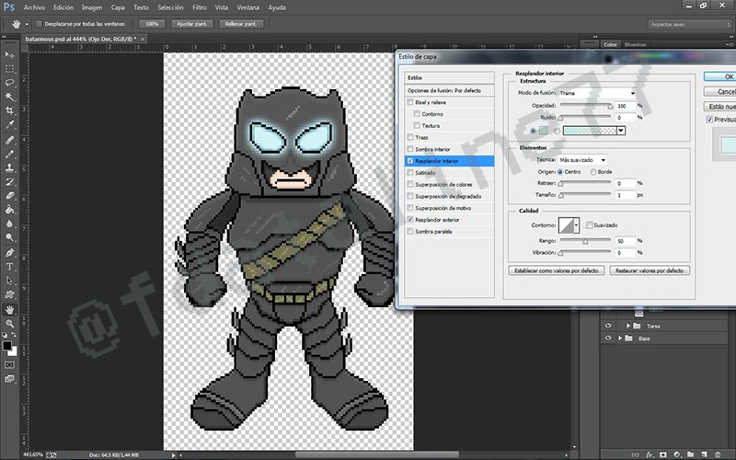Select the Pencil tool

9,154
